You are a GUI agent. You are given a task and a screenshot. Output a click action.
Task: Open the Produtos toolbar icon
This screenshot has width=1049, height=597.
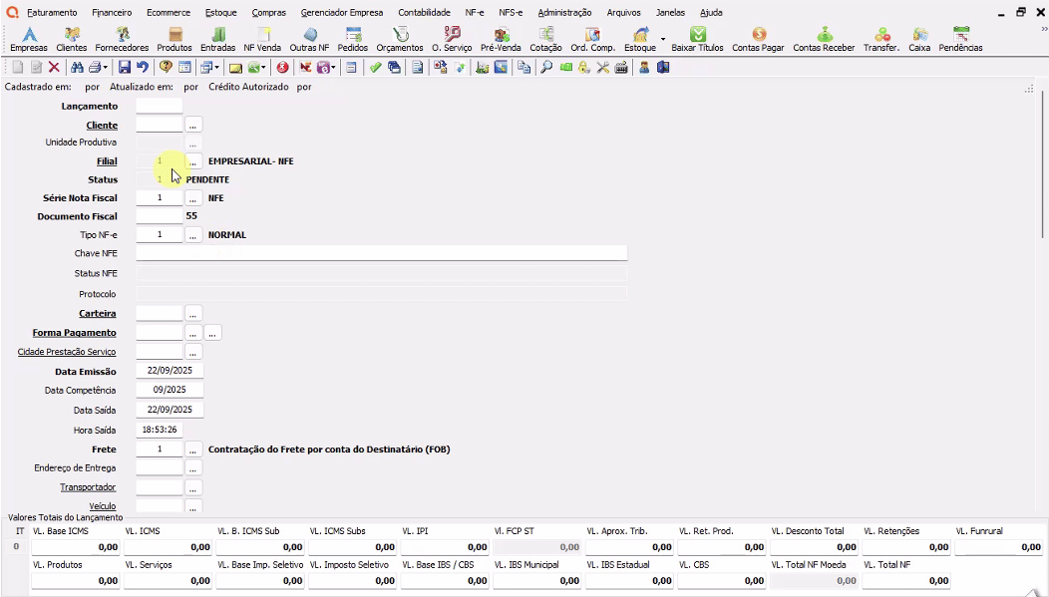point(175,40)
